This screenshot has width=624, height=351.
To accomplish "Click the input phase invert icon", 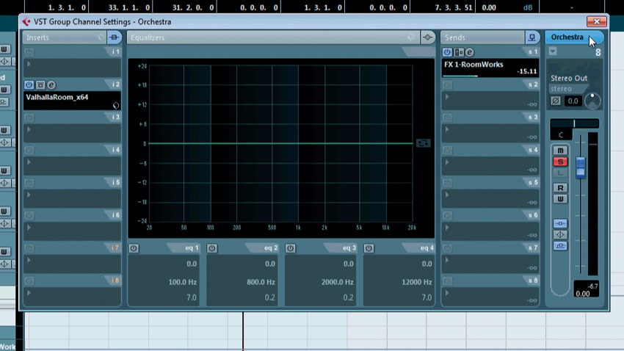I will (x=556, y=101).
